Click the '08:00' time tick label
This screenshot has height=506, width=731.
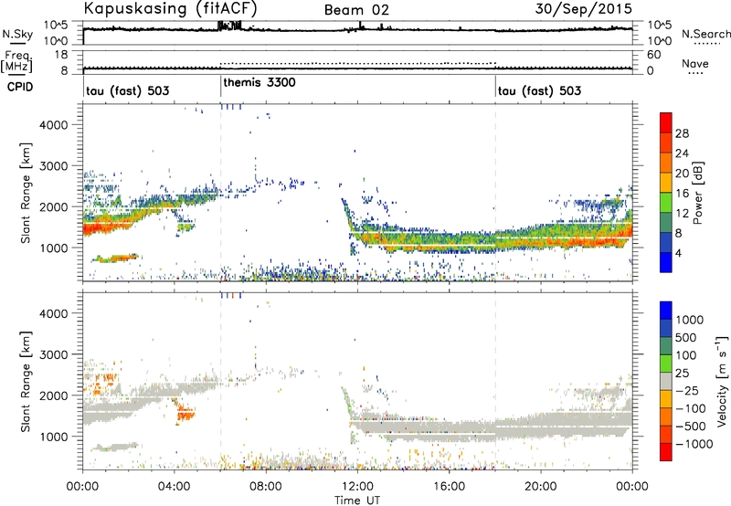pos(266,487)
